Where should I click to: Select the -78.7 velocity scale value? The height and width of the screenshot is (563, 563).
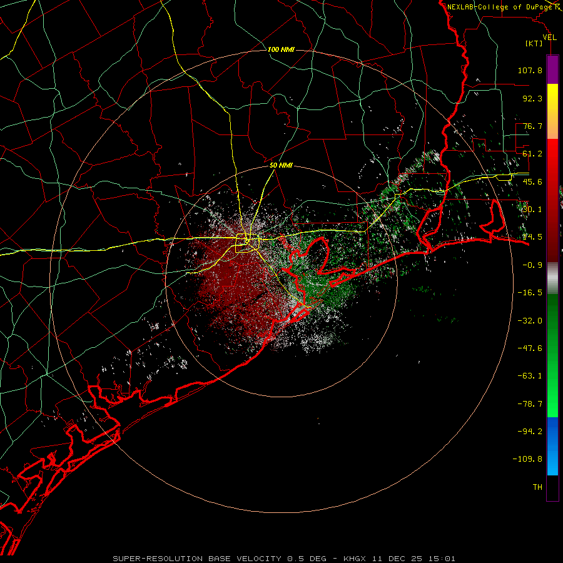coord(530,404)
